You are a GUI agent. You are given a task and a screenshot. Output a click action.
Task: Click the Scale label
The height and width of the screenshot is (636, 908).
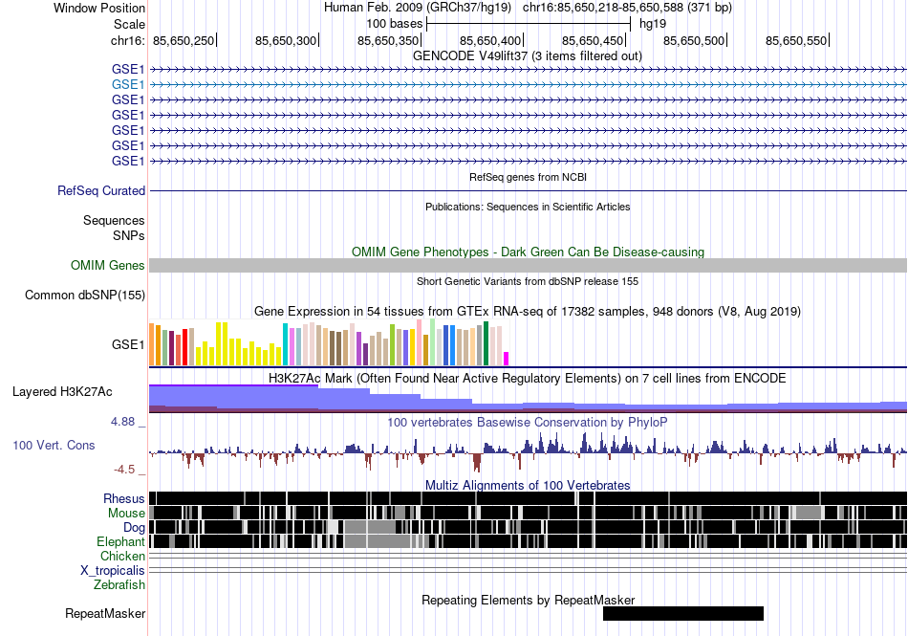tap(129, 24)
